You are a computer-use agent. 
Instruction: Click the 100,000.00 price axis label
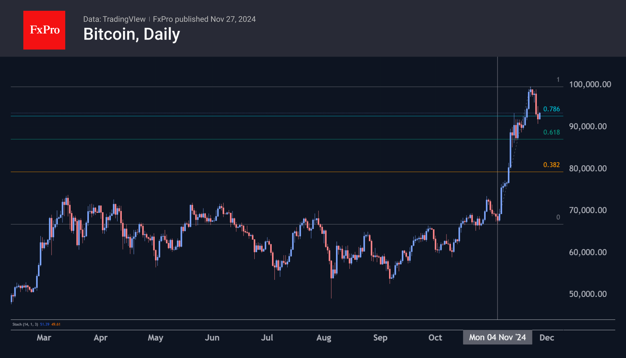pyautogui.click(x=590, y=84)
